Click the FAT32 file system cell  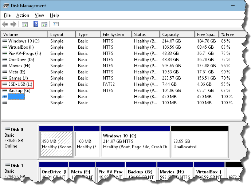[109, 84]
